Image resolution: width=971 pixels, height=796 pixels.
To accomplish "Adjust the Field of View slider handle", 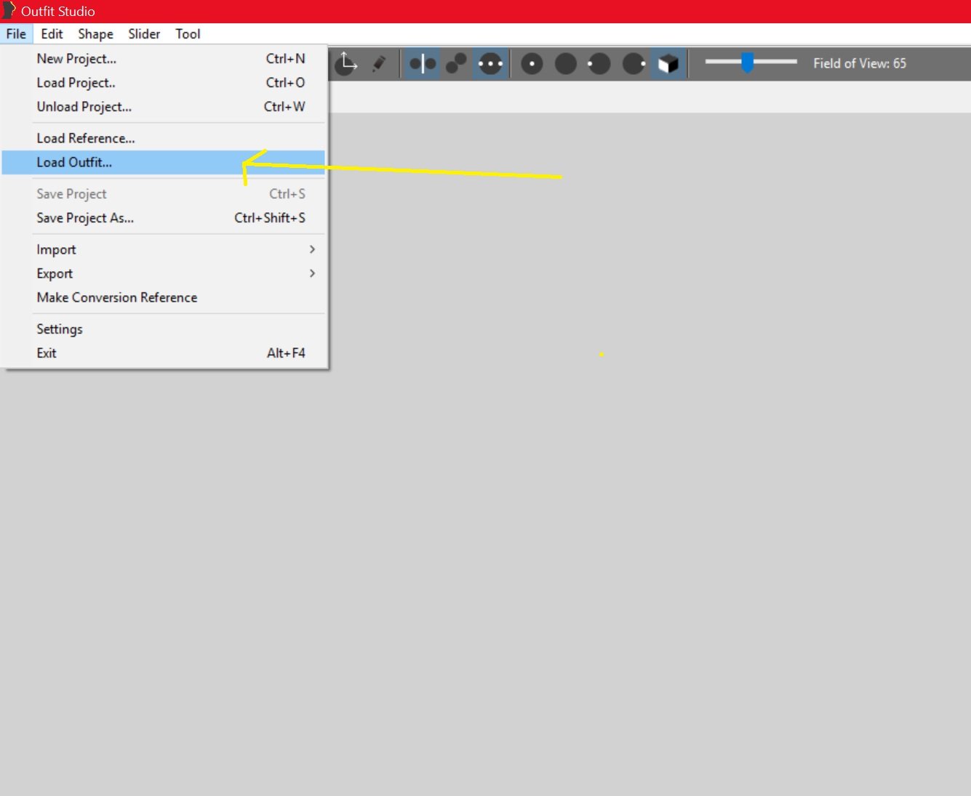I will pyautogui.click(x=747, y=63).
